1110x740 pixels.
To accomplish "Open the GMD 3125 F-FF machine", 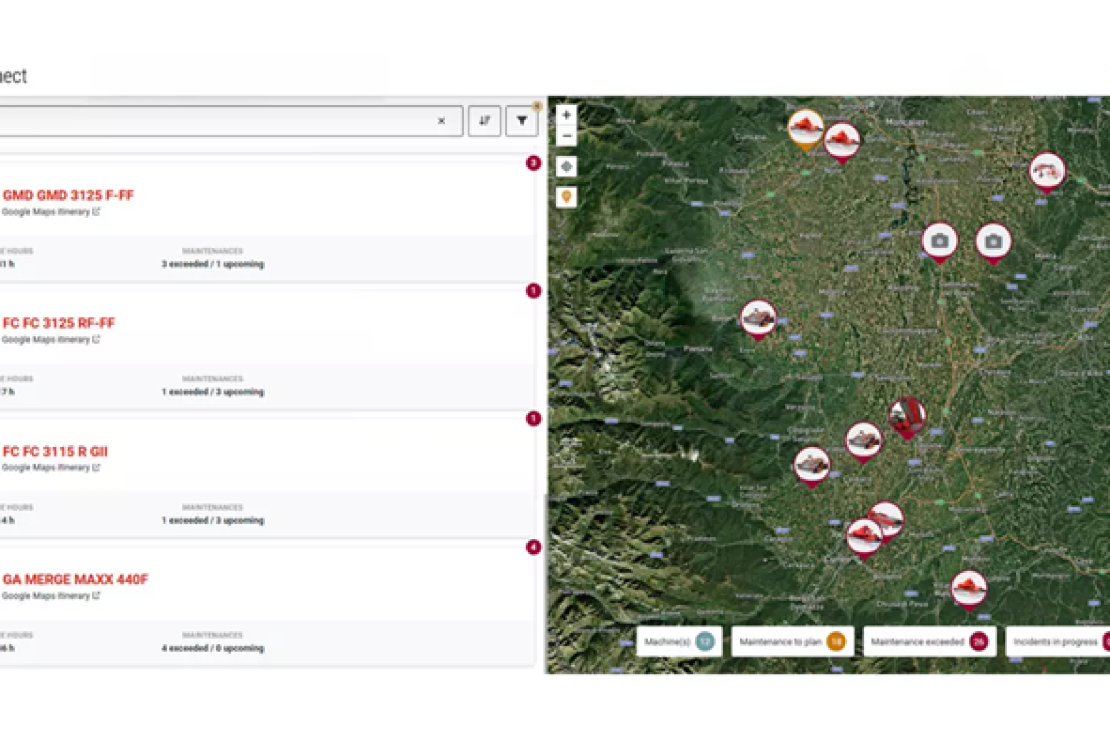I will [68, 195].
